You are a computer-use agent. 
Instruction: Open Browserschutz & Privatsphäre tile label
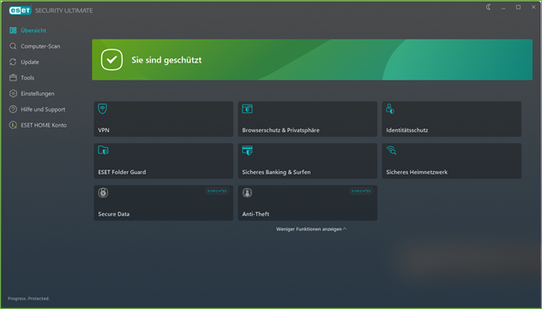280,130
